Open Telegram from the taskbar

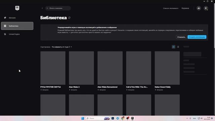coord(118,118)
